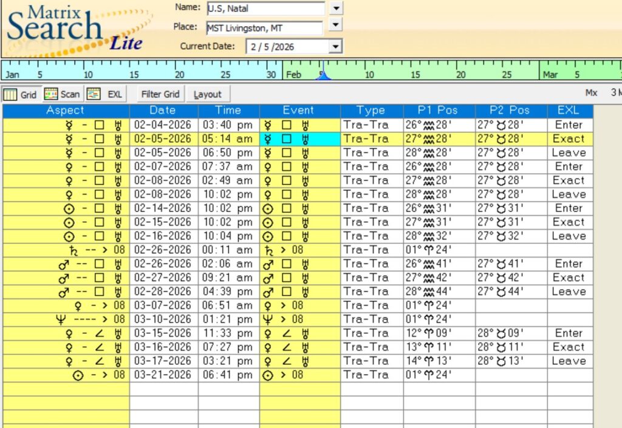Sort by the Date column header
The image size is (622, 428).
coord(163,110)
